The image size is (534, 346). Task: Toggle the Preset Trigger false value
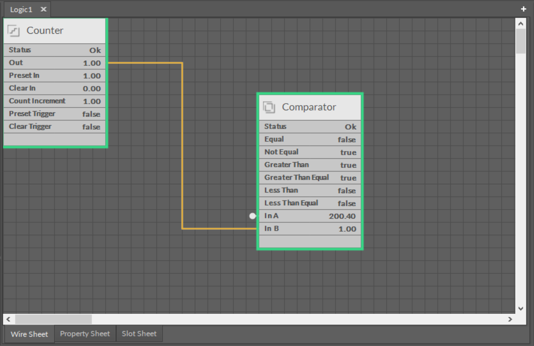tap(91, 114)
